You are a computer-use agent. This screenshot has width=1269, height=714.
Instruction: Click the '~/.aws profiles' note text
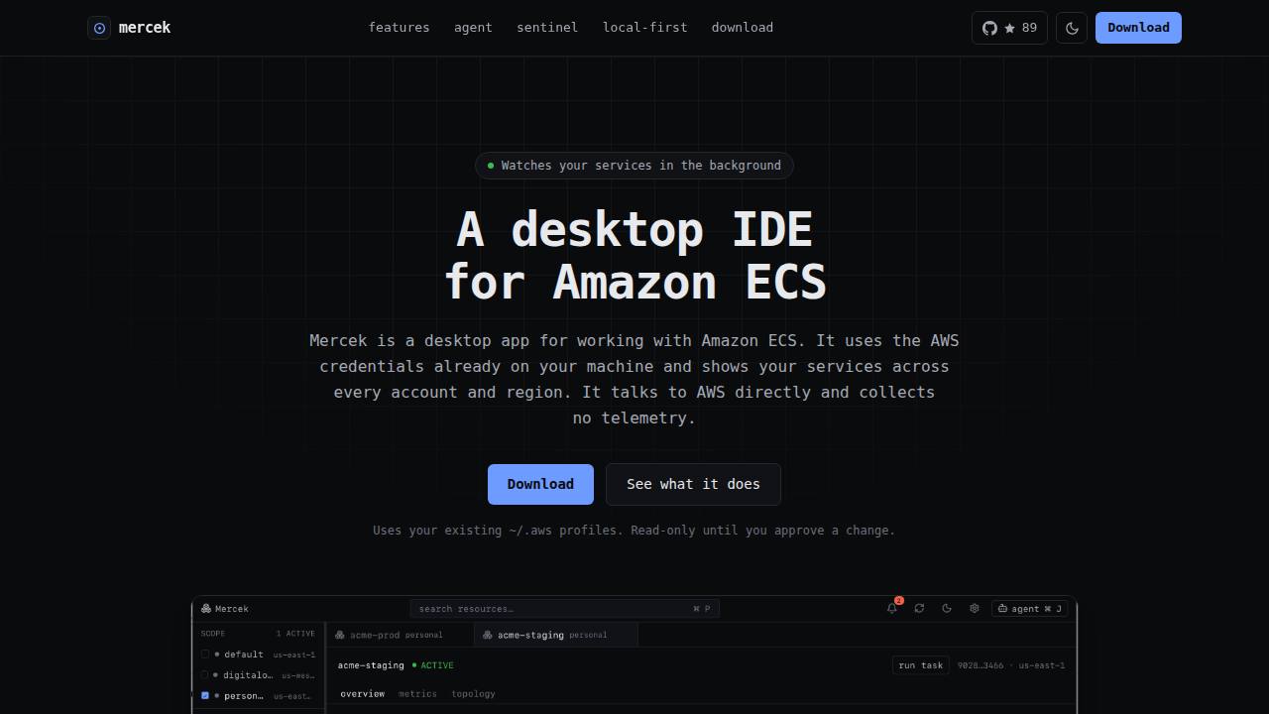click(565, 531)
